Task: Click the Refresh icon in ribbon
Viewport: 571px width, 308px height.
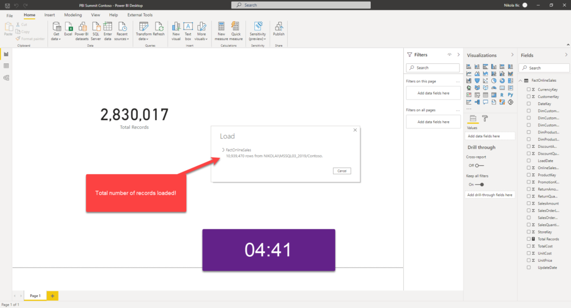Action: 159,29
